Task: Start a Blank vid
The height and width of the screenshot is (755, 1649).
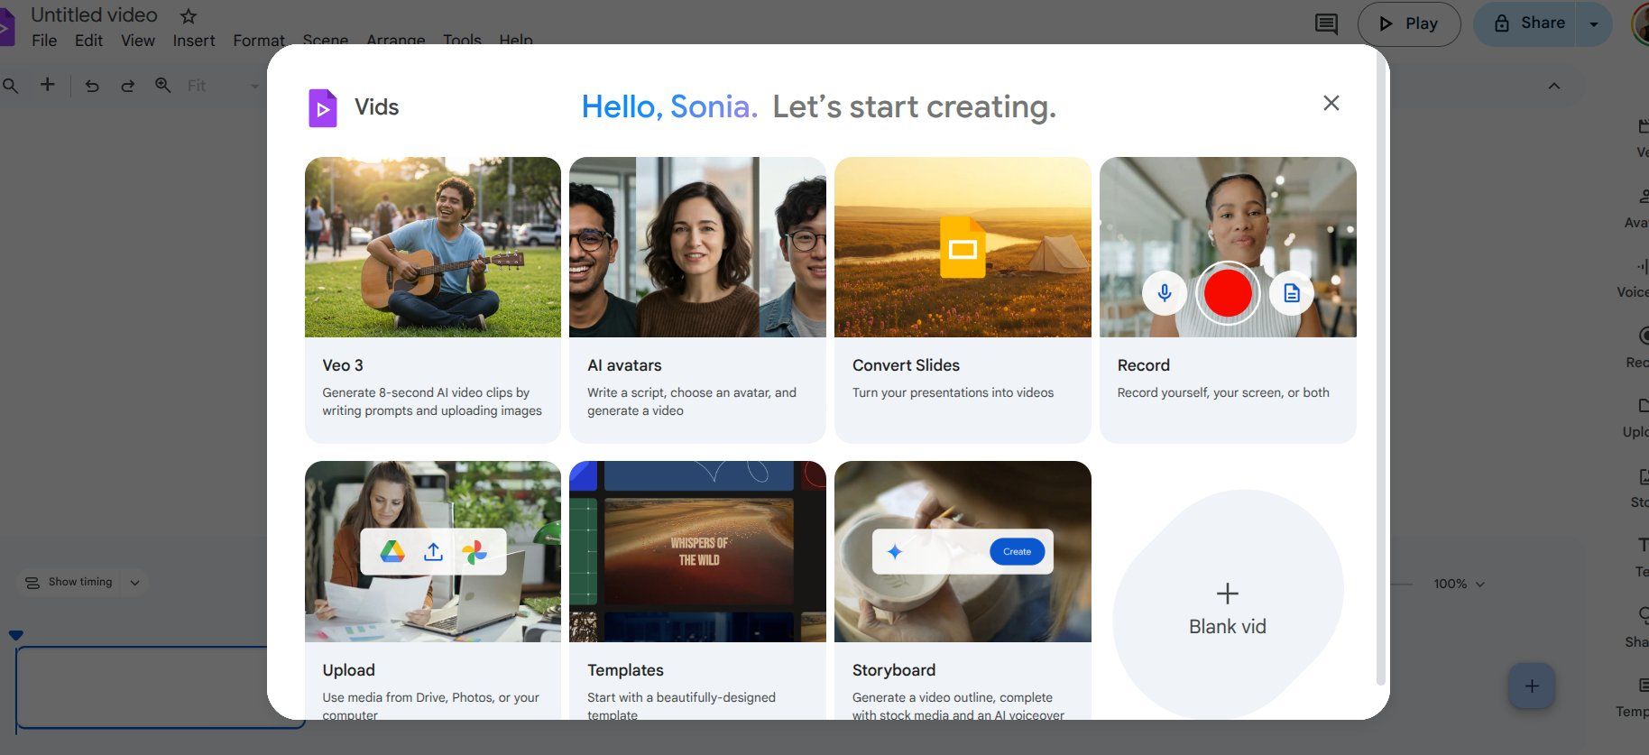Action: tap(1228, 605)
